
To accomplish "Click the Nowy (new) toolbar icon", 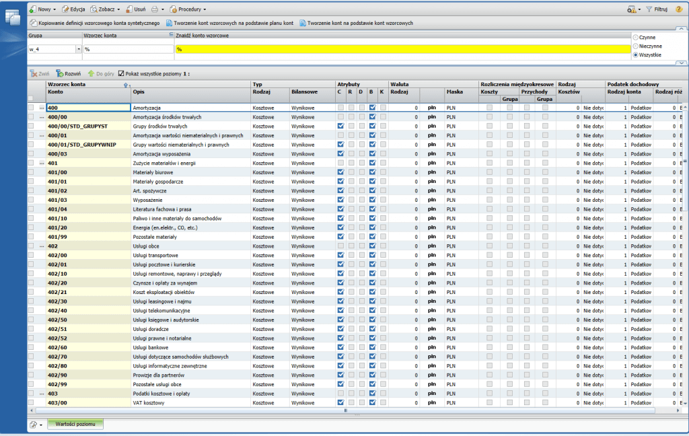I will point(33,9).
